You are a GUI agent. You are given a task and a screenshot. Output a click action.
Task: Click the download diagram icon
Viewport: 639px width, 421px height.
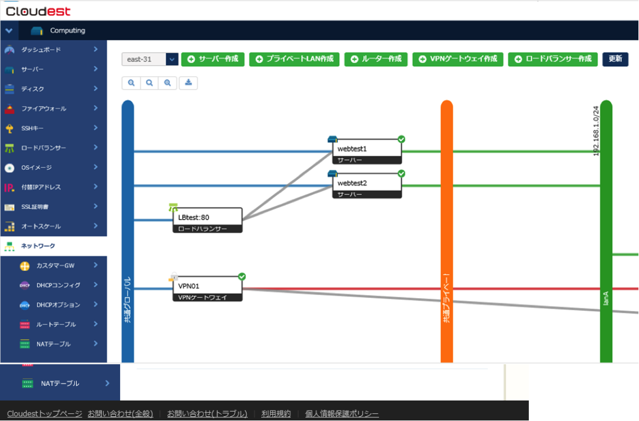[188, 83]
